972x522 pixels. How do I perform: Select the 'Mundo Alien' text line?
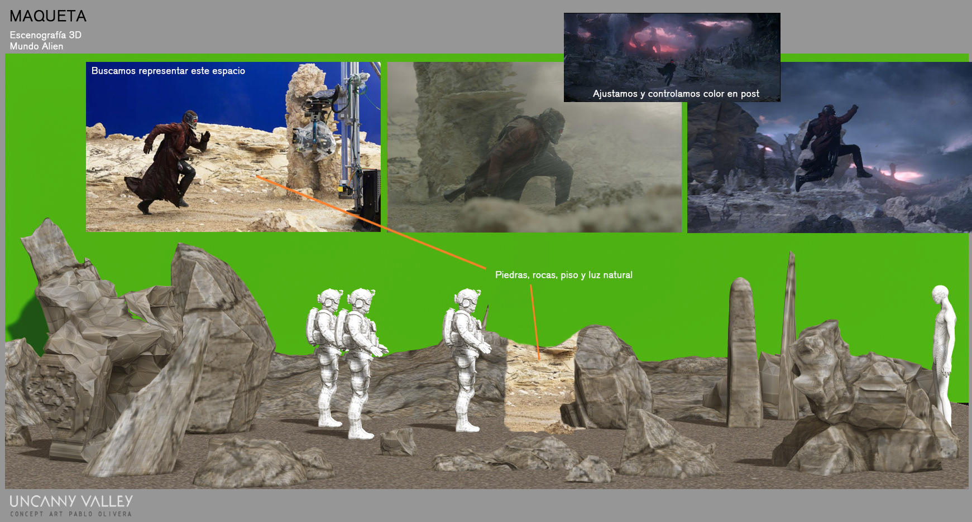36,46
